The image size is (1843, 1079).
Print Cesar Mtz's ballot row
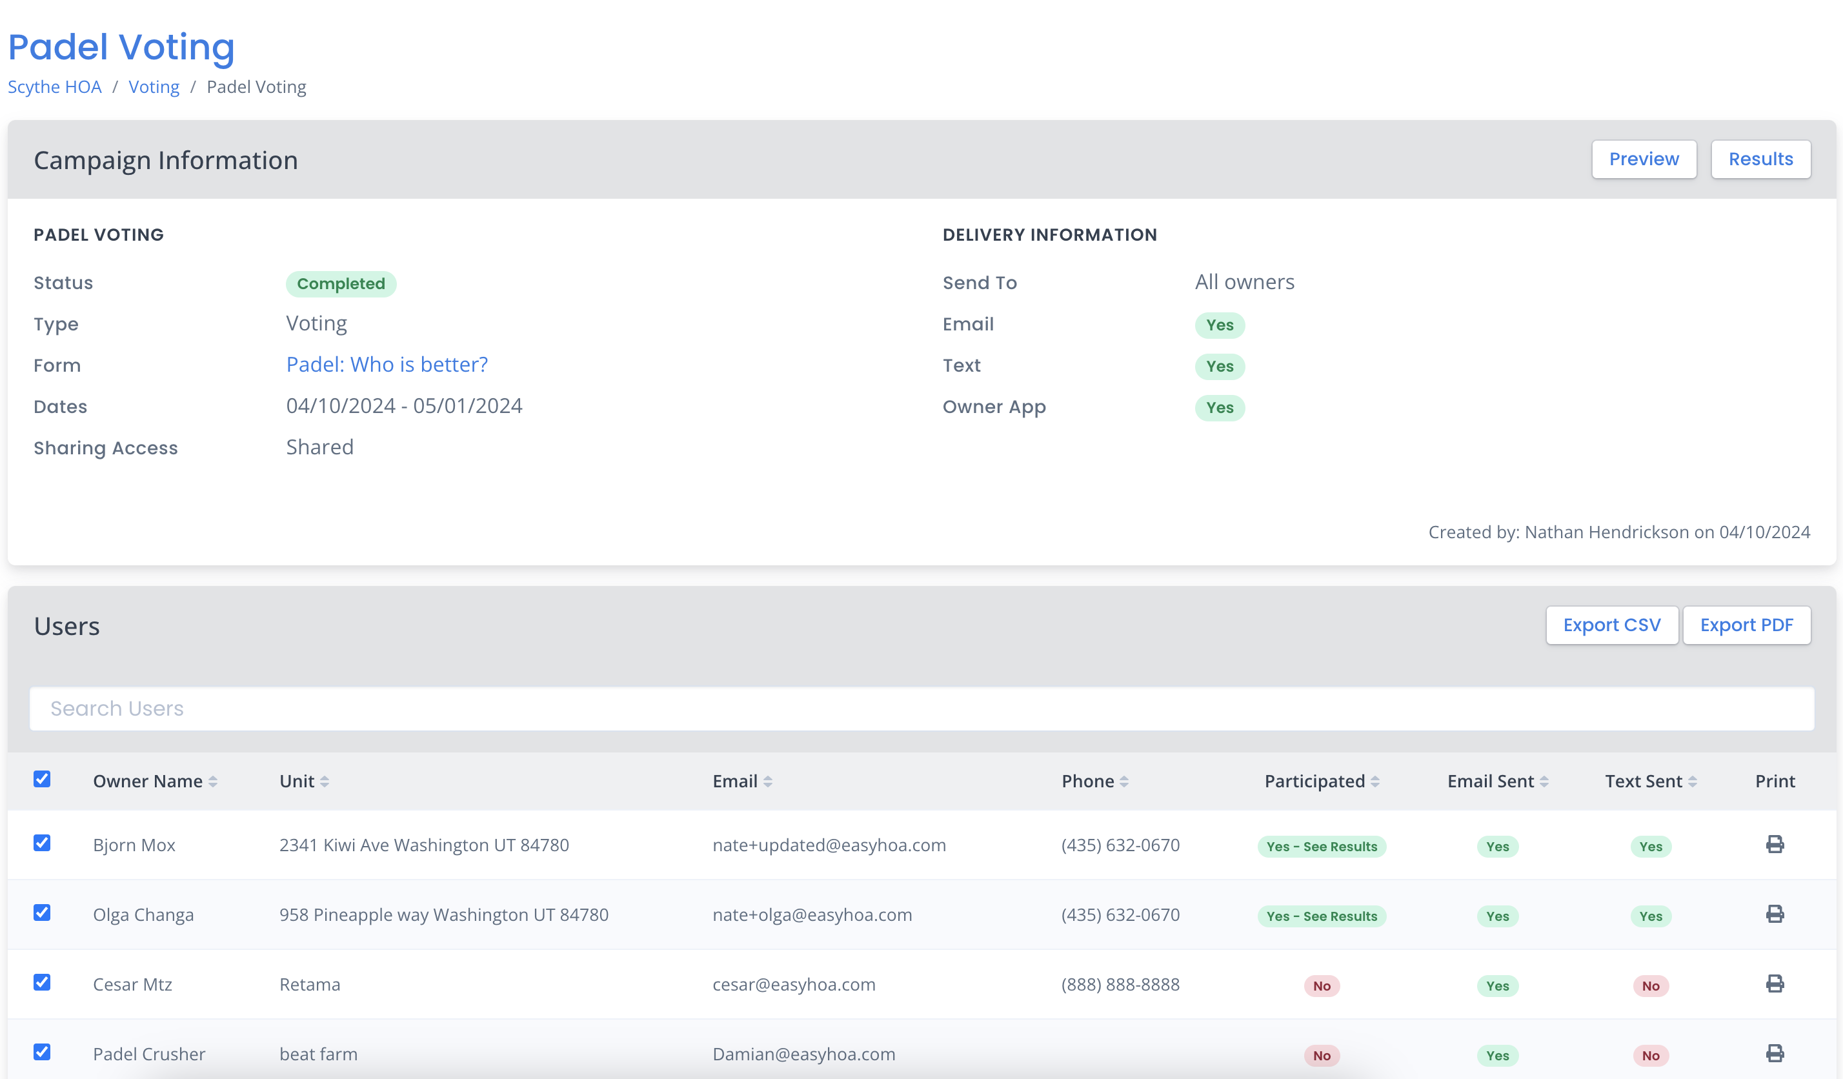[1774, 983]
